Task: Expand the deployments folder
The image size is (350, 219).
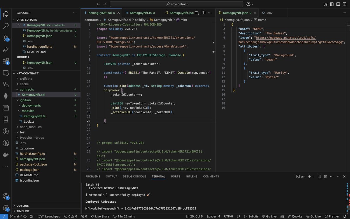Action: (31, 105)
